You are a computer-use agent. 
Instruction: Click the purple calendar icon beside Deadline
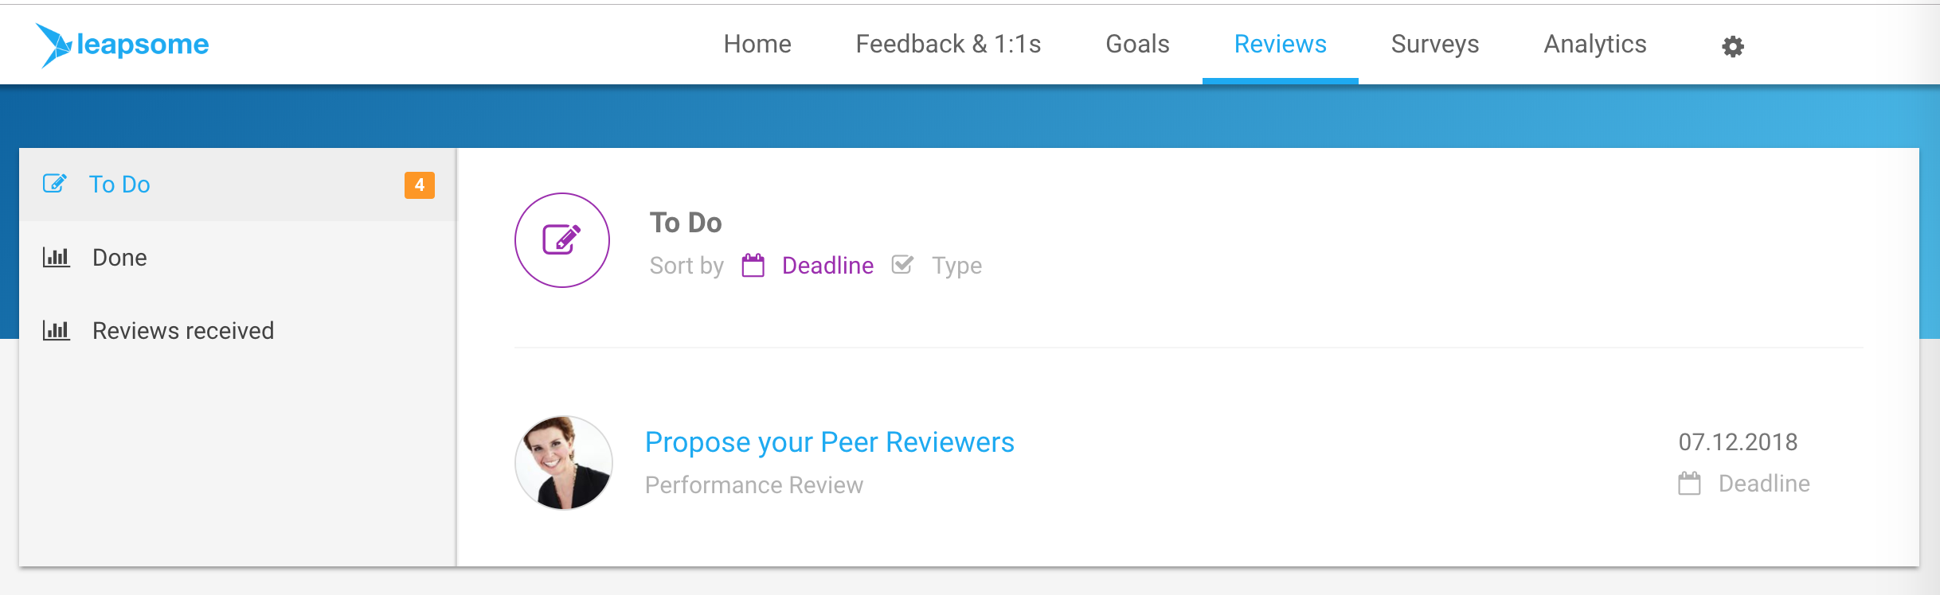[x=753, y=265]
